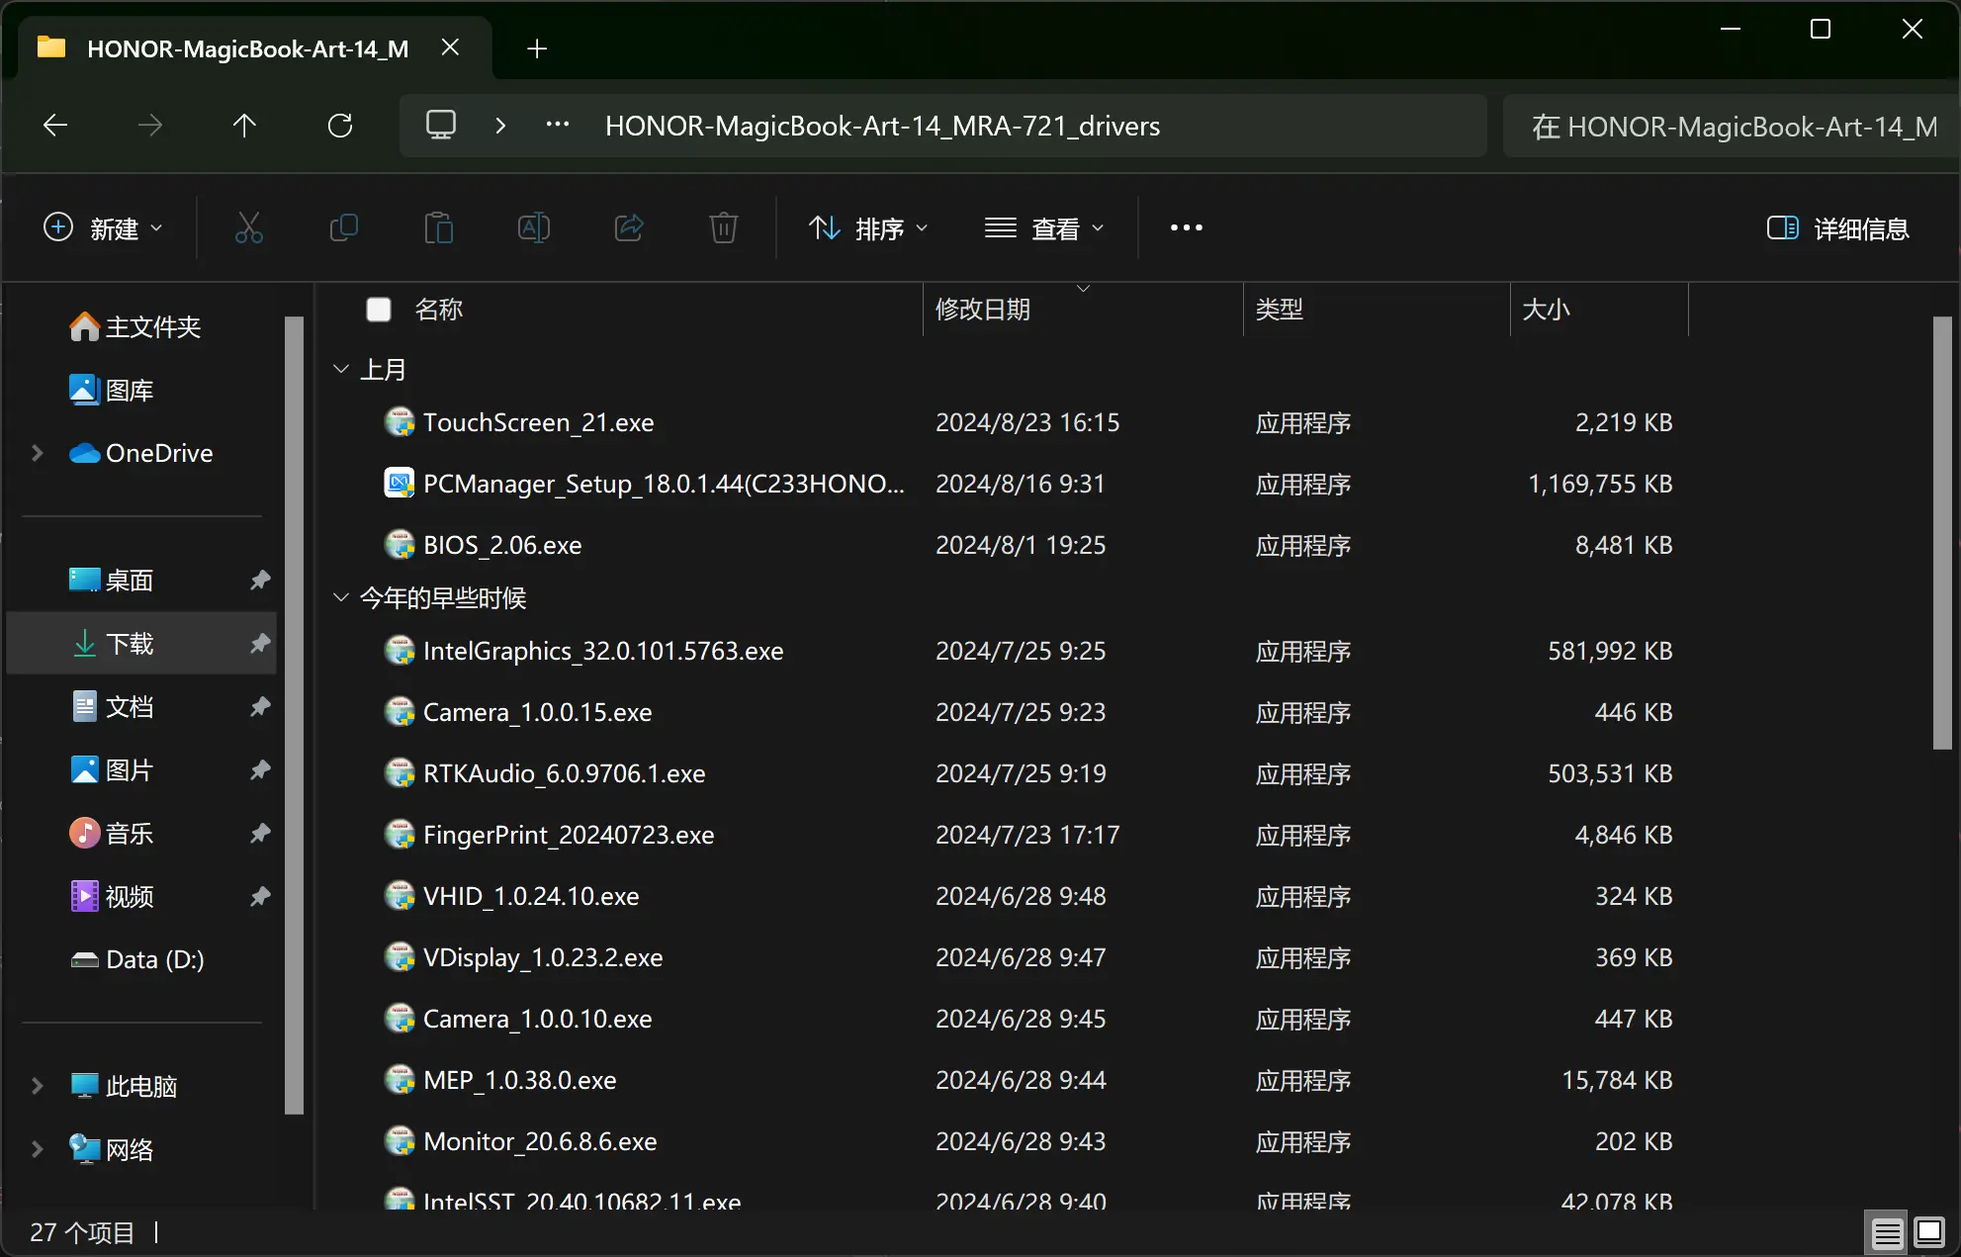This screenshot has width=1961, height=1257.
Task: Unpin Music (音乐) pin icon
Action: pos(260,834)
